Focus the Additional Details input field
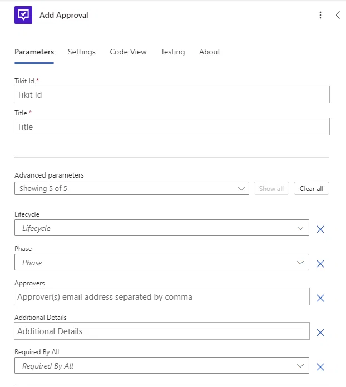The width and height of the screenshot is (346, 387). [162, 331]
